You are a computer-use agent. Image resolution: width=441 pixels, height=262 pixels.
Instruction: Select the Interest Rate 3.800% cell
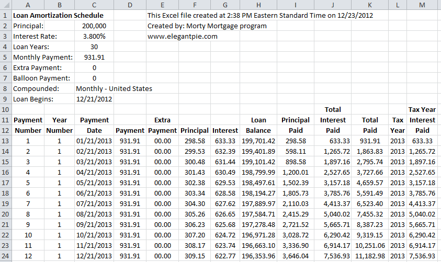tap(94, 36)
